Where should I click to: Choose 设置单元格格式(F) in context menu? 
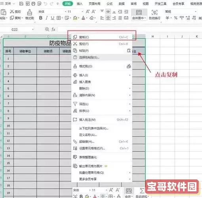pyautogui.click(x=102, y=148)
